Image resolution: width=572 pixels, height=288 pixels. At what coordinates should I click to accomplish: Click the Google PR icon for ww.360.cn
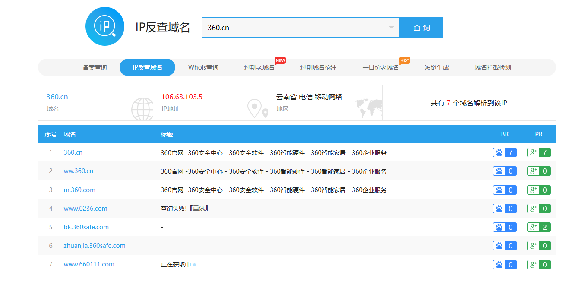point(533,171)
